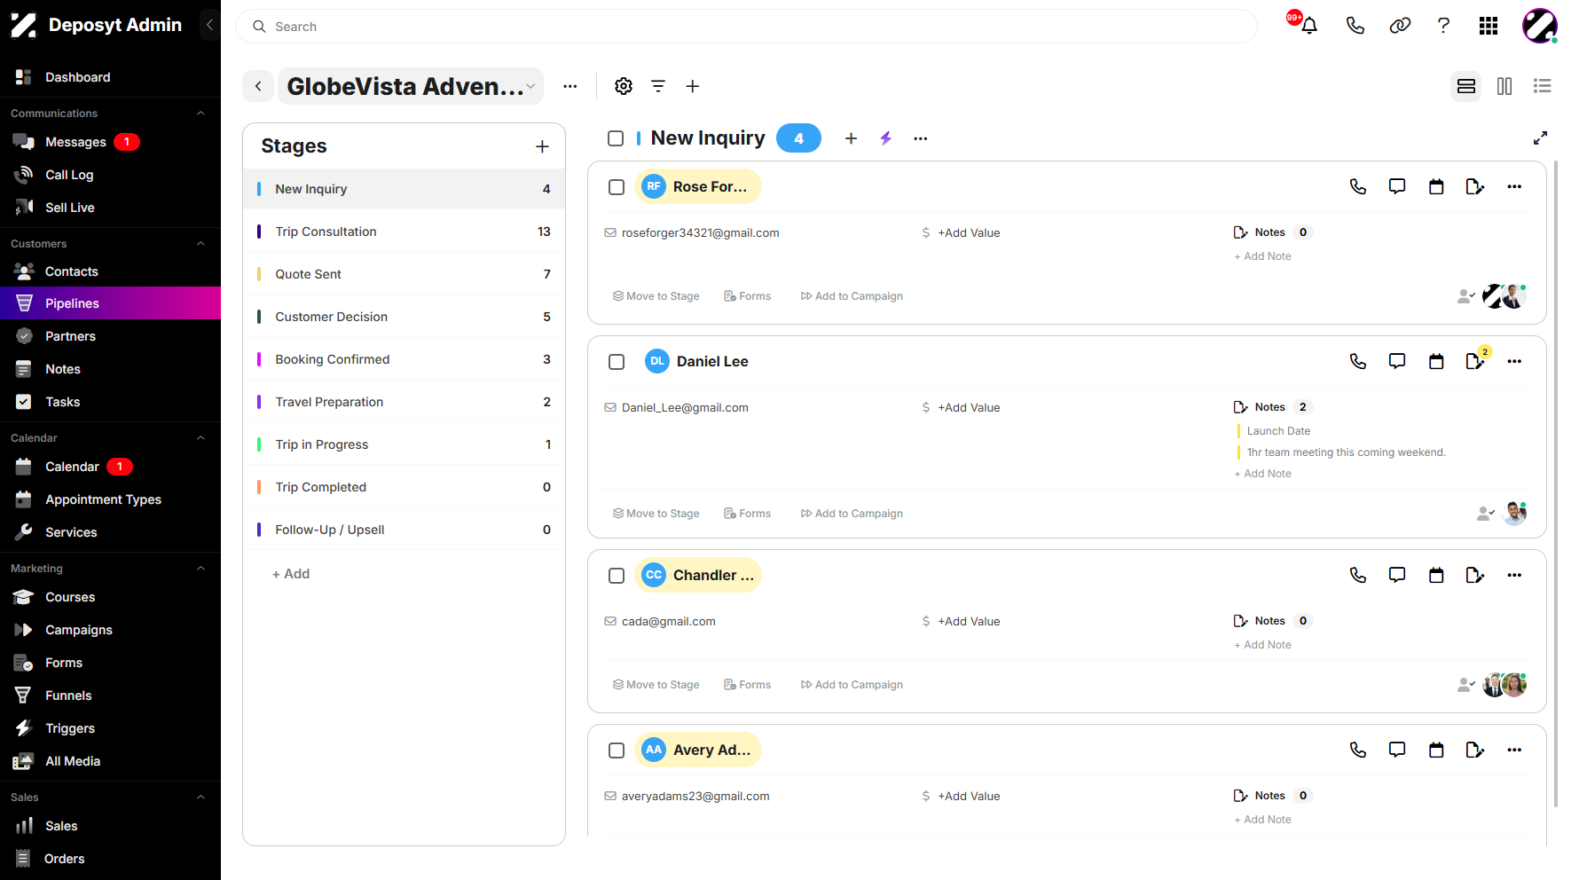Open the link chain icon in top bar

[x=1400, y=26]
